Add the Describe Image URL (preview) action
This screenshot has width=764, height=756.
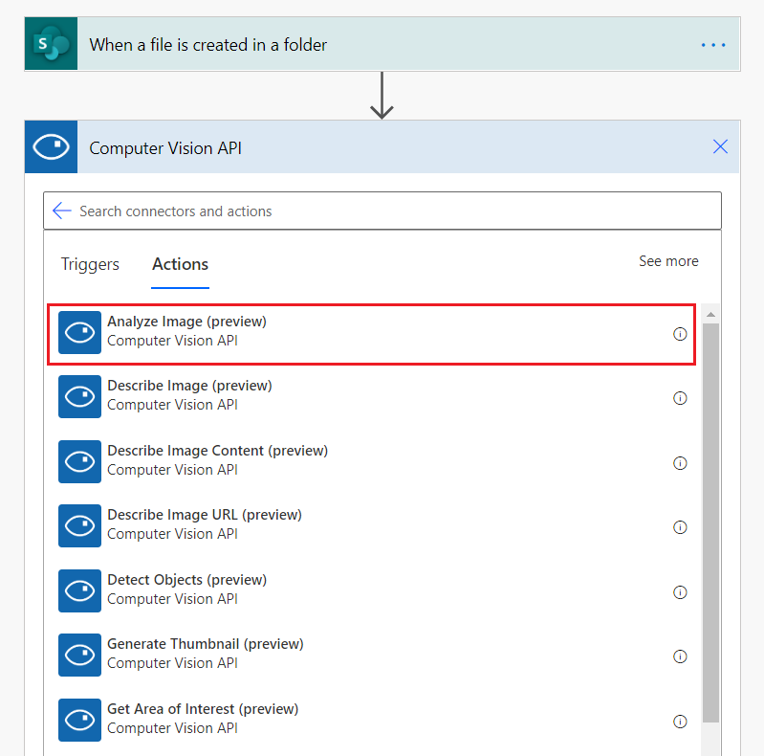point(204,523)
